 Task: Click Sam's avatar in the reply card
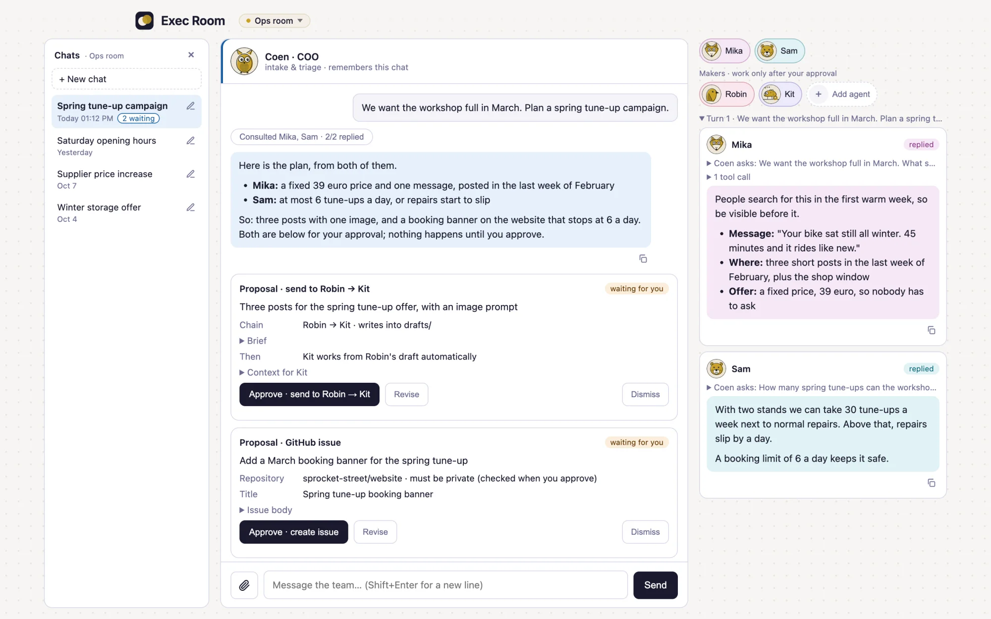[716, 368]
